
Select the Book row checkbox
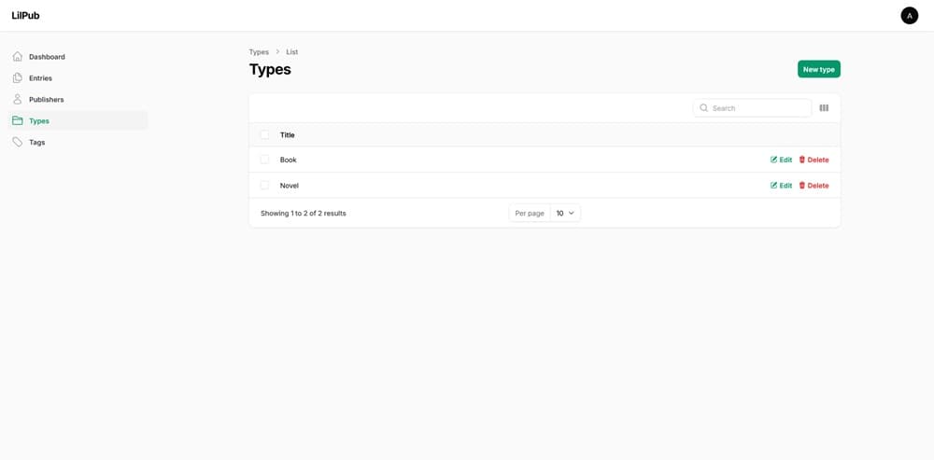[264, 160]
